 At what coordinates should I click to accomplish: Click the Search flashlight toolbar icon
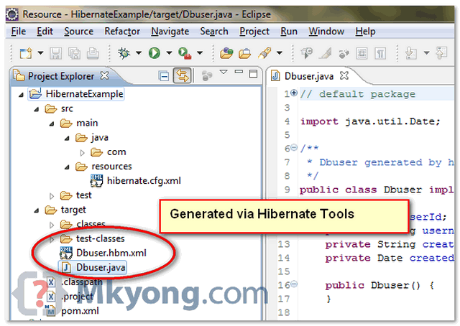click(264, 53)
